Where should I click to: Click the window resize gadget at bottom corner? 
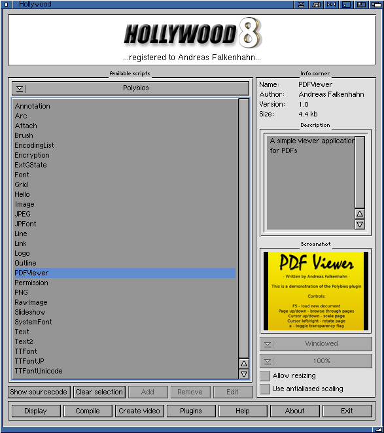[x=377, y=430]
